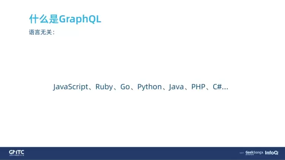Click the InfoQ logo in the footer
Viewport: 285px width, 160px height.
tap(272, 152)
